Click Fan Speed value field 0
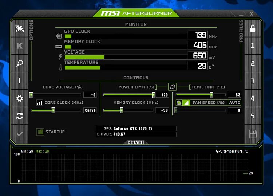Viewport: 273px width, 196px height. pyautogui.click(x=234, y=110)
